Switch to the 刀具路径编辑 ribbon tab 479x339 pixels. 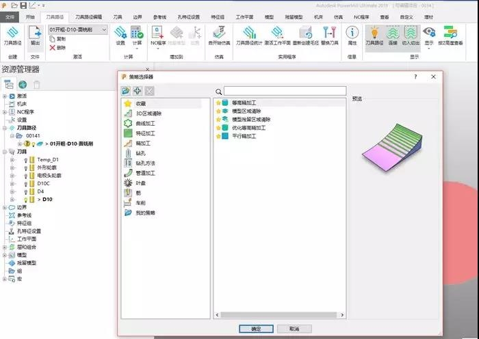pyautogui.click(x=88, y=17)
